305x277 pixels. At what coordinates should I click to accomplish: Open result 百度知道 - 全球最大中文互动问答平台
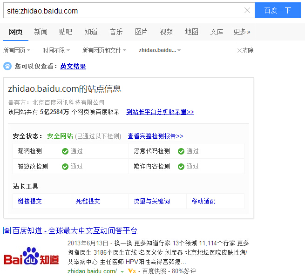[75, 230]
